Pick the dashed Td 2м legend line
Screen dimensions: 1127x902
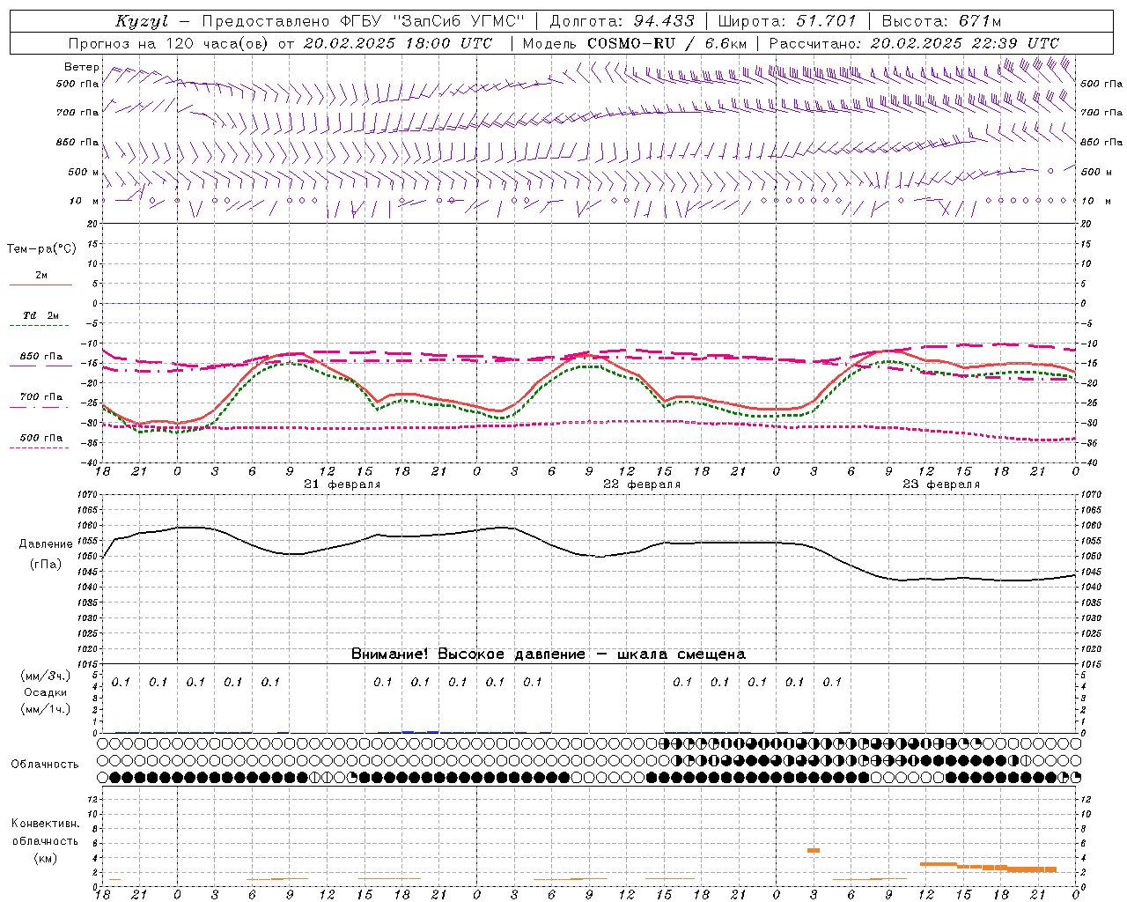41,326
